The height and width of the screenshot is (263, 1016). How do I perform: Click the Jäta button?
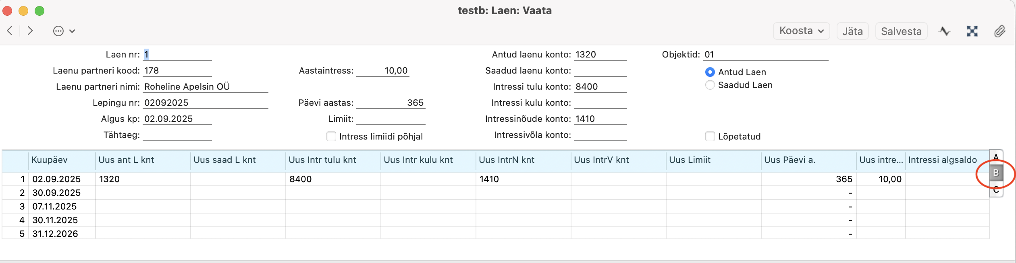point(852,31)
